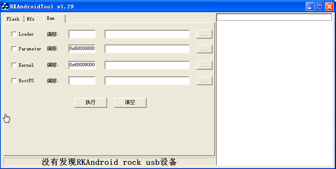
Task: Toggle the RootFS checkbox
Action: 14,81
